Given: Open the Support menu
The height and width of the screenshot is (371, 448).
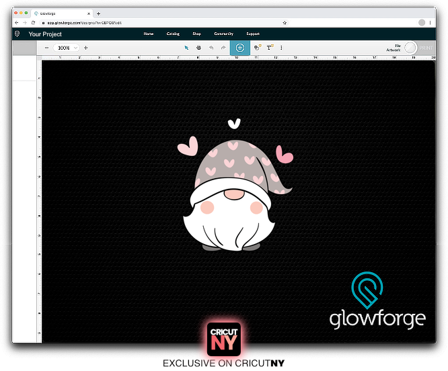Looking at the screenshot, I should pos(253,34).
